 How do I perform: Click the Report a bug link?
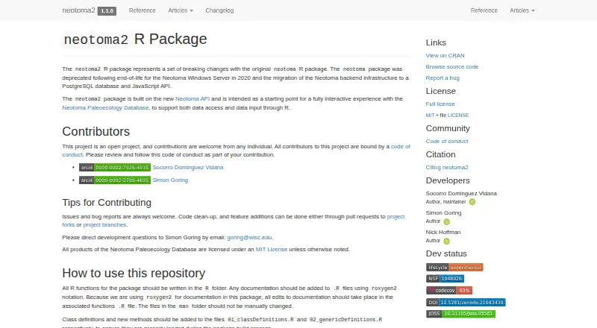point(443,78)
